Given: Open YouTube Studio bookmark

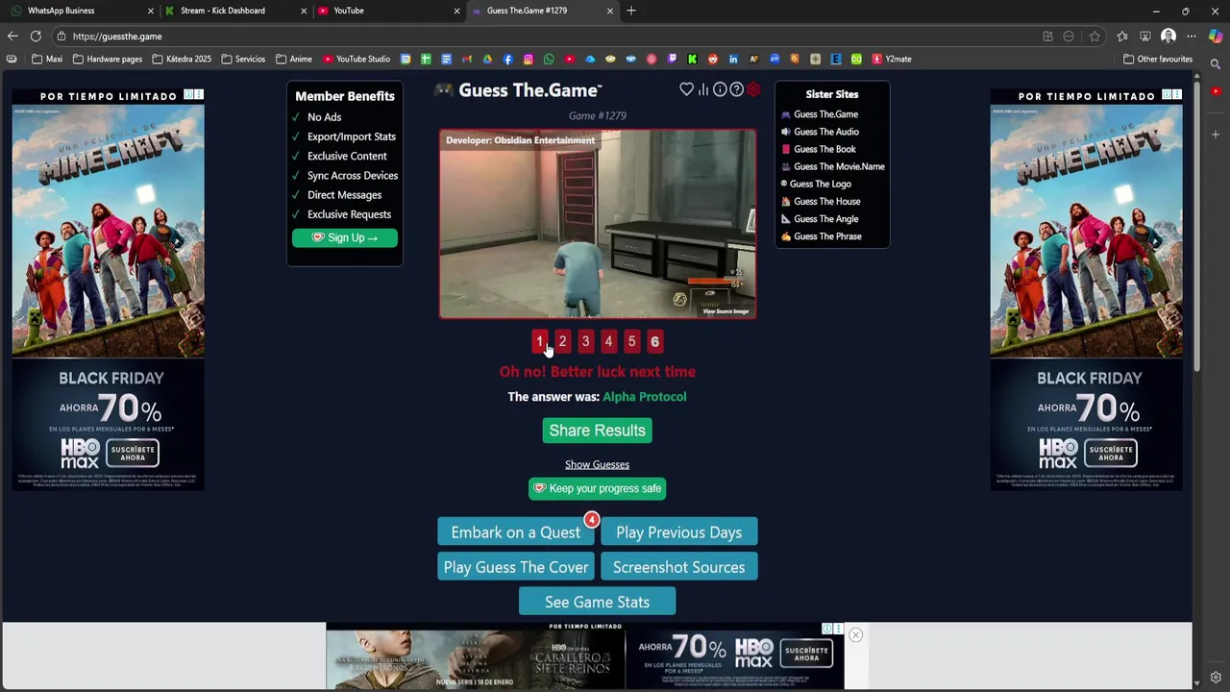Looking at the screenshot, I should pos(356,59).
